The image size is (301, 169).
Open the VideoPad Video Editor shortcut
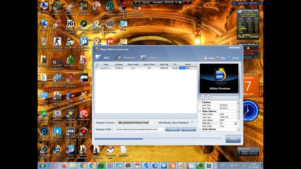pyautogui.click(x=71, y=116)
